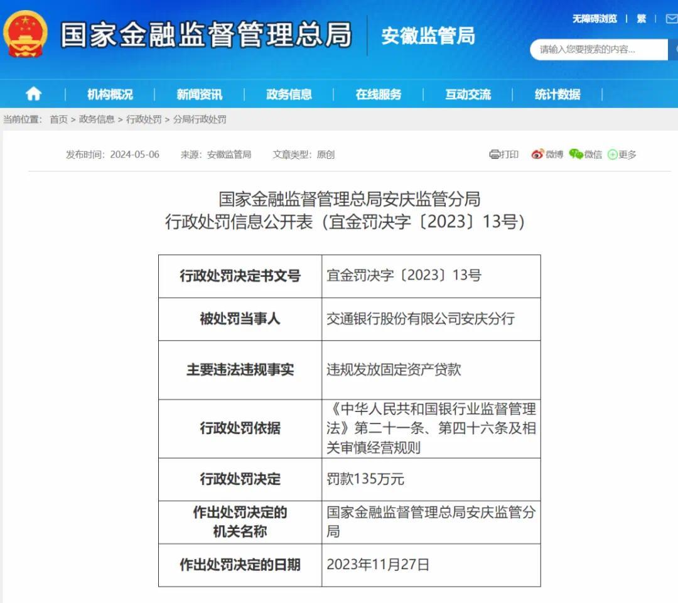Click 首页 in the breadcrumb trail
Image resolution: width=678 pixels, height=603 pixels.
(x=57, y=119)
